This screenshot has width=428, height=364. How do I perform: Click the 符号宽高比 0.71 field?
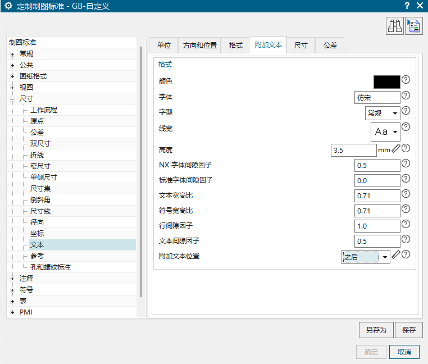[377, 211]
